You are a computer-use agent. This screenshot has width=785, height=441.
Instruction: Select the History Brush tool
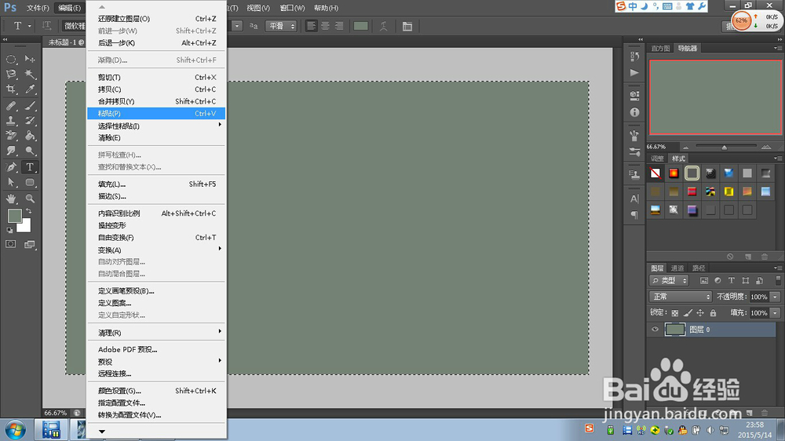pyautogui.click(x=30, y=121)
